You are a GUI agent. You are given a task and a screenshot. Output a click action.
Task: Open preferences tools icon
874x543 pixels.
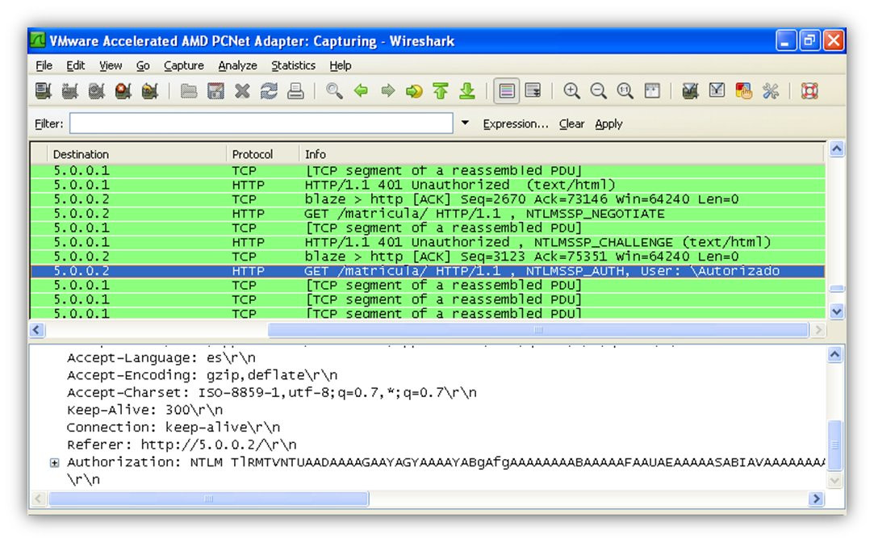tap(771, 91)
